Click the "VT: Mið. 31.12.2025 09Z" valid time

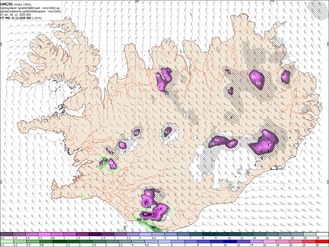16,18
